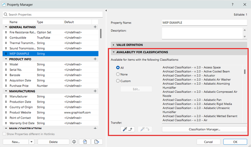This screenshot has width=251, height=147.
Task: Click drag handle of Barcode row
Action: pos(6,75)
